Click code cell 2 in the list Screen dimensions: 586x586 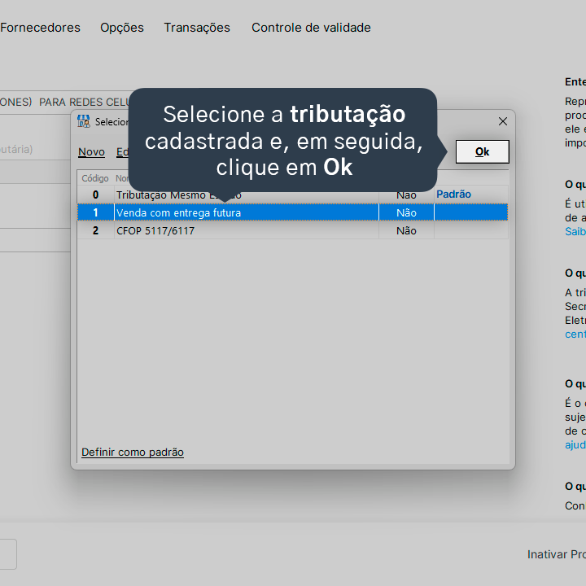tap(96, 230)
